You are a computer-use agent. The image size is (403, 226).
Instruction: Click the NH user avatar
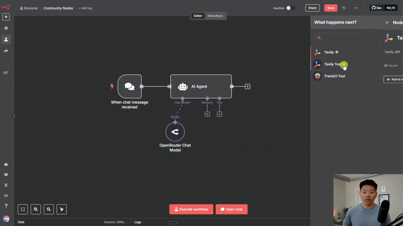click(6, 219)
